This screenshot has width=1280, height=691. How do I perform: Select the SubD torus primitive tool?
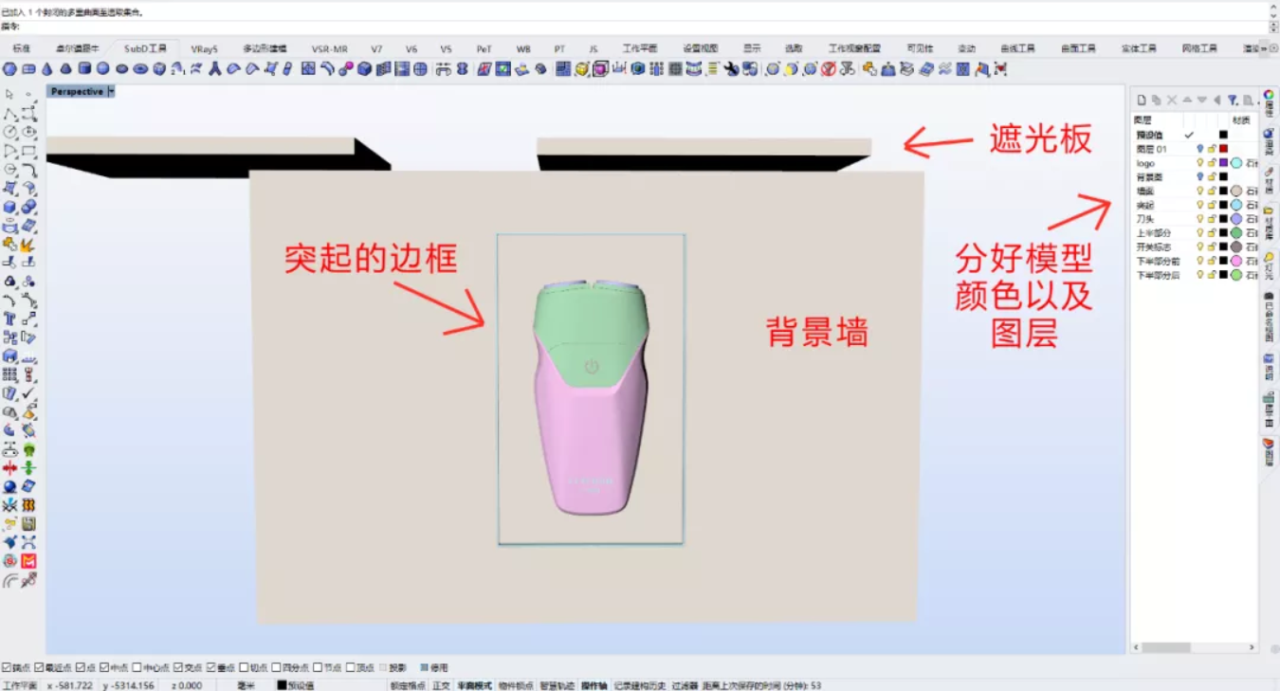pos(140,69)
